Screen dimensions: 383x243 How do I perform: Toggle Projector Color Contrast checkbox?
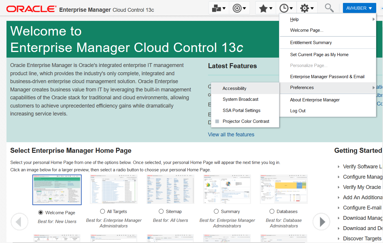(217, 121)
